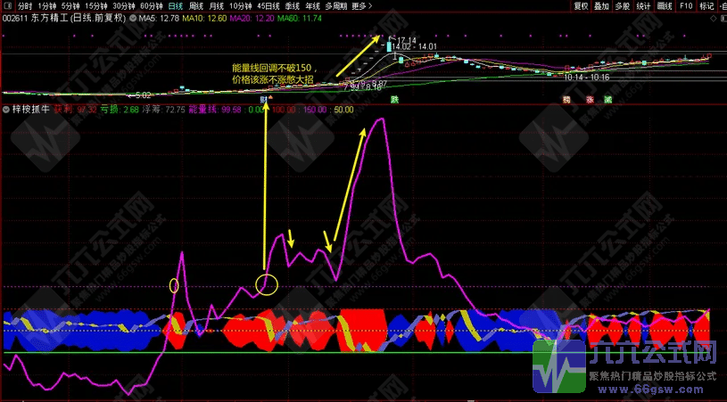Click the green 跌 marker below the price chart
Image resolution: width=727 pixels, height=402 pixels.
(x=394, y=100)
